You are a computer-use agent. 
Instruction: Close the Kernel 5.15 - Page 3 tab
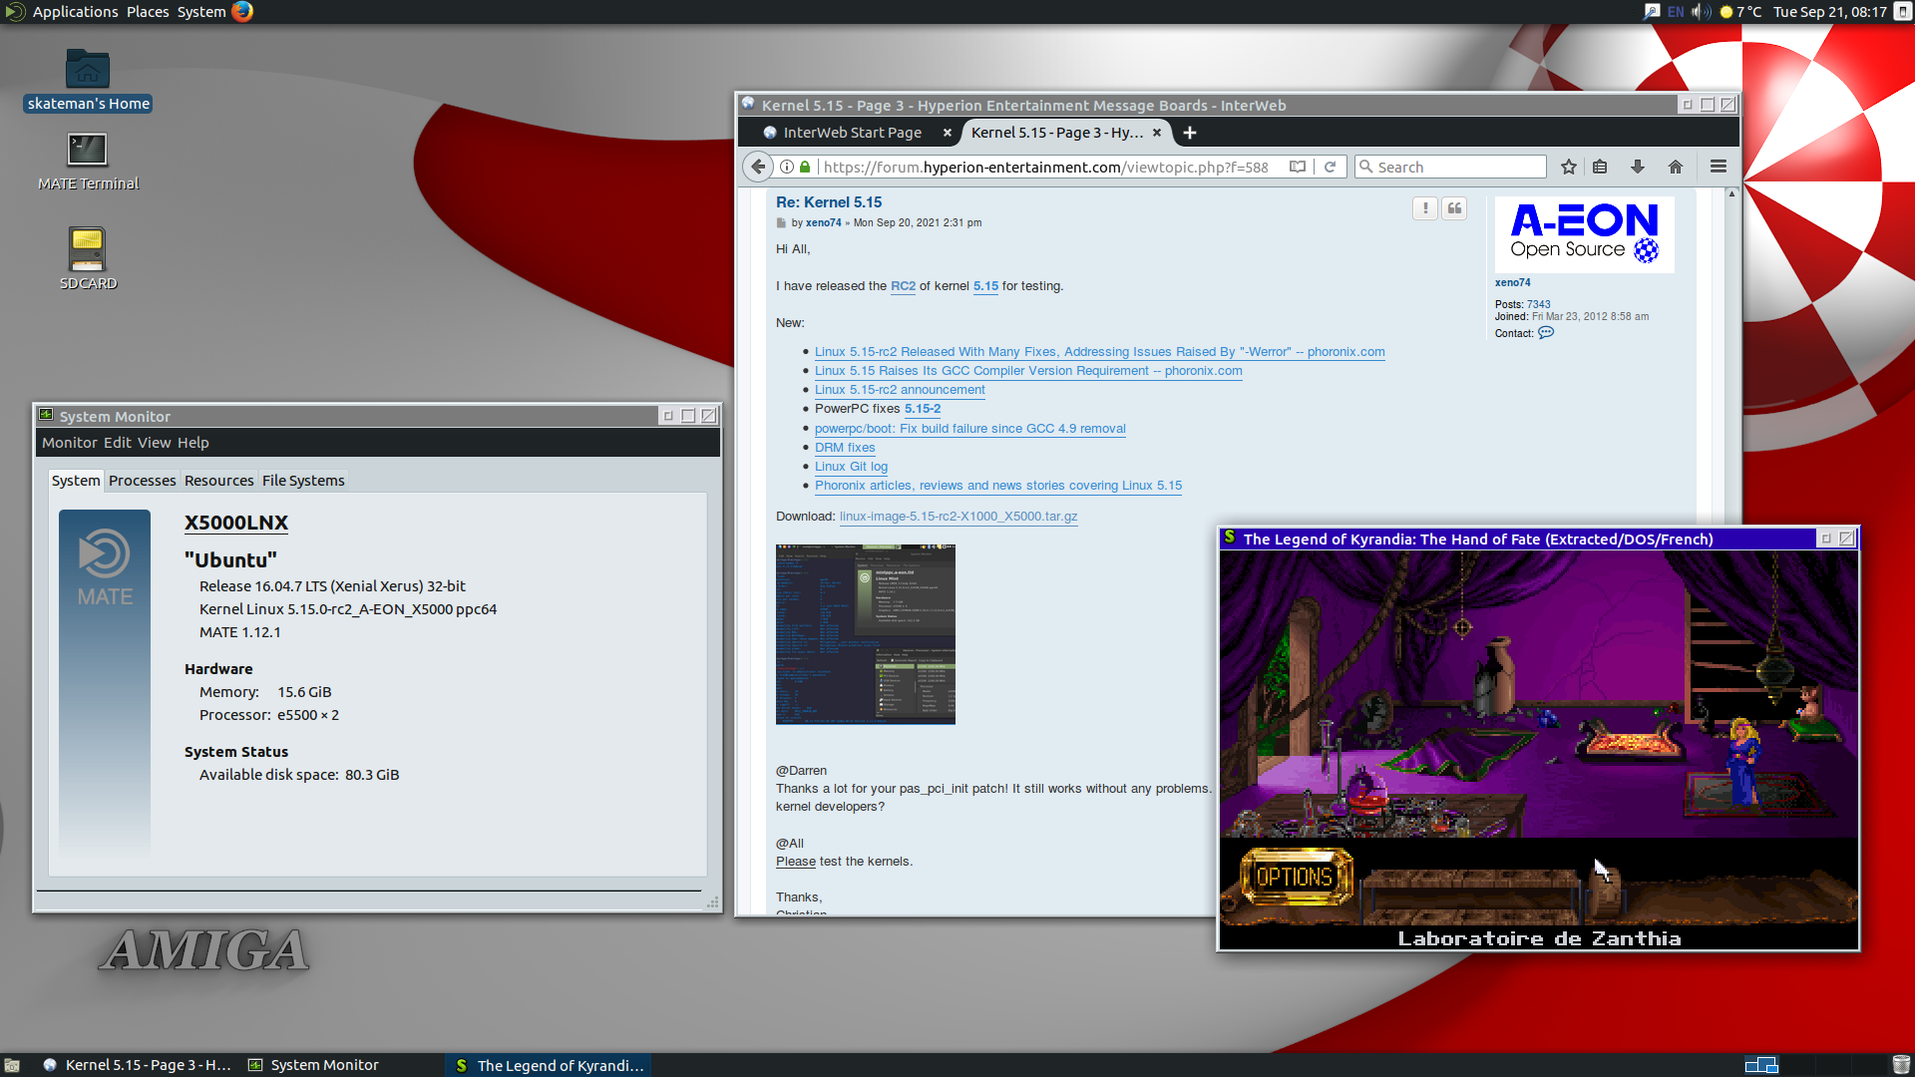(1157, 133)
